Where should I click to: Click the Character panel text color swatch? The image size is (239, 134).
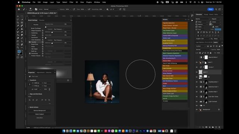pos(218,29)
